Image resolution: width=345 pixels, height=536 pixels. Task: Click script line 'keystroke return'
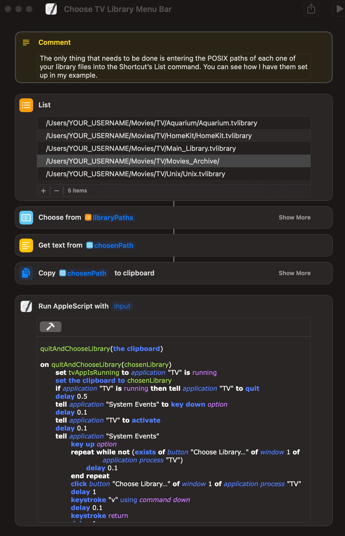click(99, 516)
